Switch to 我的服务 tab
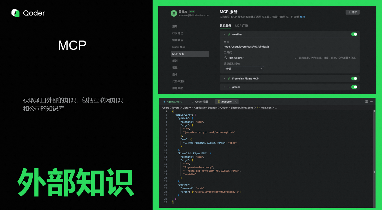The image size is (382, 210). 225,26
